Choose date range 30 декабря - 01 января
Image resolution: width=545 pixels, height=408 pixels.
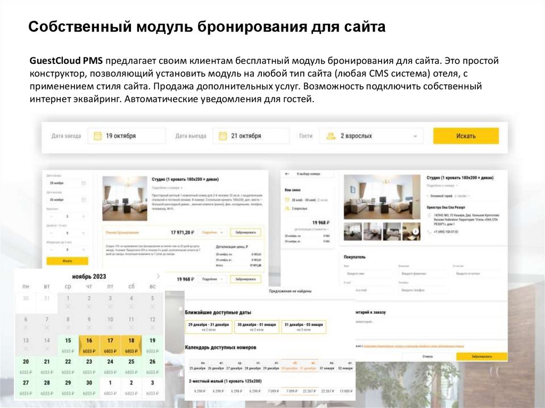(257, 327)
